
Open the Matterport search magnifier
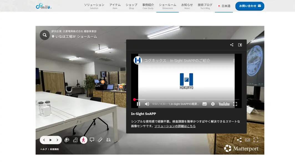[x=45, y=35]
